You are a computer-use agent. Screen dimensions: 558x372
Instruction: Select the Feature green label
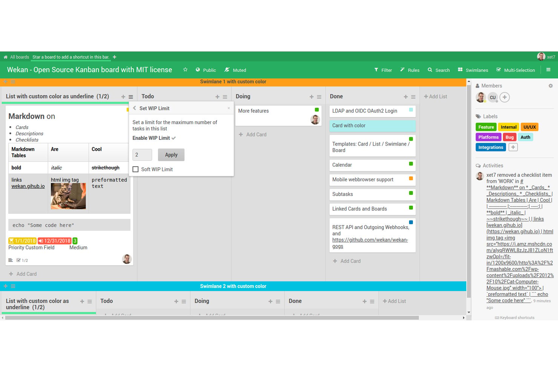(x=486, y=127)
